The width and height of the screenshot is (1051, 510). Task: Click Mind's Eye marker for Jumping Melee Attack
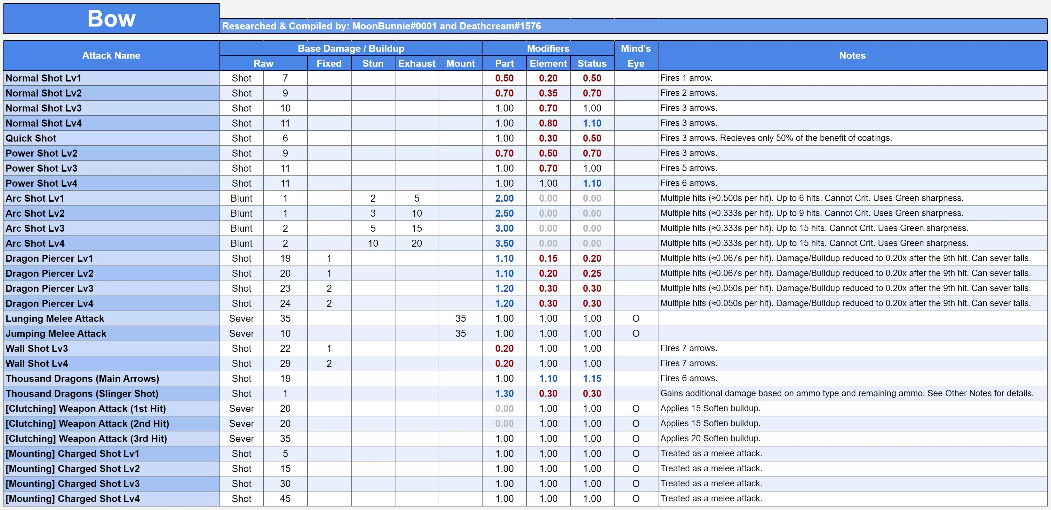[x=636, y=334]
